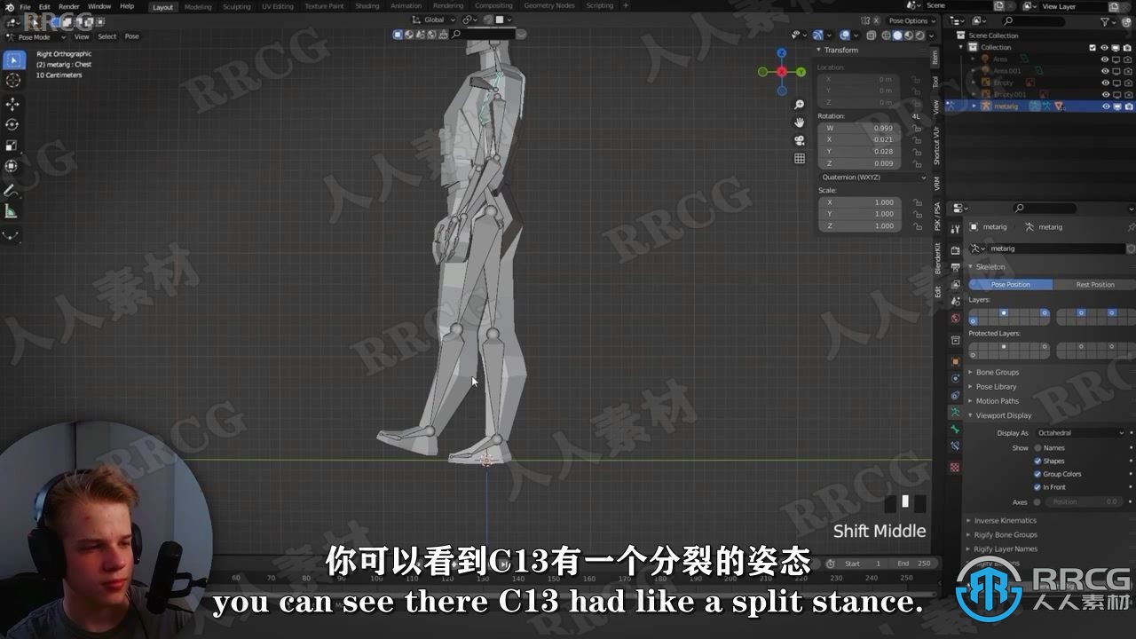The image size is (1136, 639).
Task: Expand the Bone Groups panel
Action: pos(997,372)
